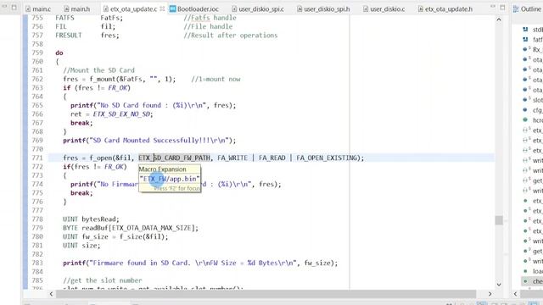Viewport: 543px width, 305px height.
Task: Click the '//Fatfs handle' comment on line 755
Action: [210, 18]
